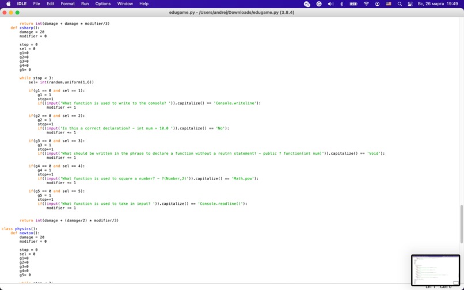
Task: Click the 'g3 = 1' assignment line
Action: (44, 146)
